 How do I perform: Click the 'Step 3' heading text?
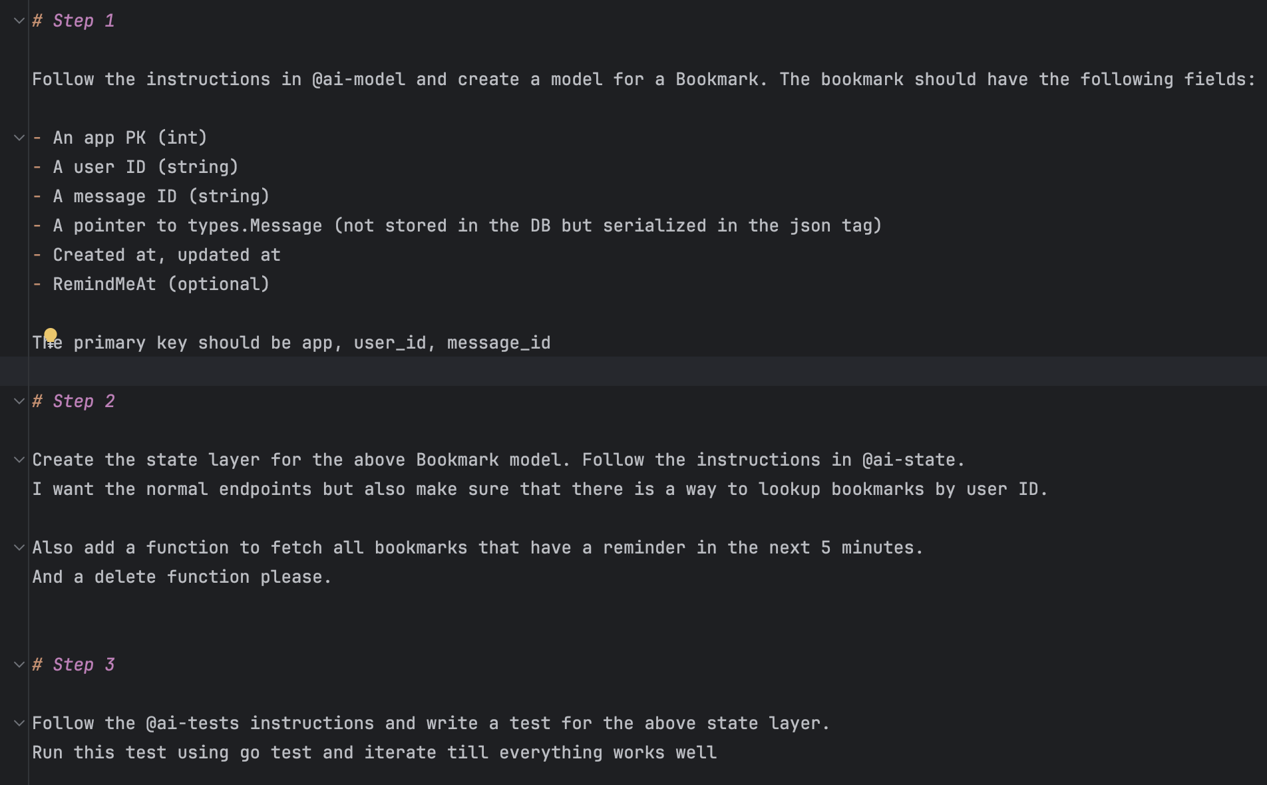[83, 665]
